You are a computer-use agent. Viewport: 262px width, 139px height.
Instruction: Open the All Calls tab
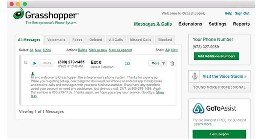click(x=116, y=40)
